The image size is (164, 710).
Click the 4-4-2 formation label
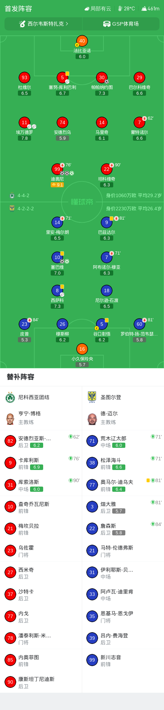tap(23, 195)
